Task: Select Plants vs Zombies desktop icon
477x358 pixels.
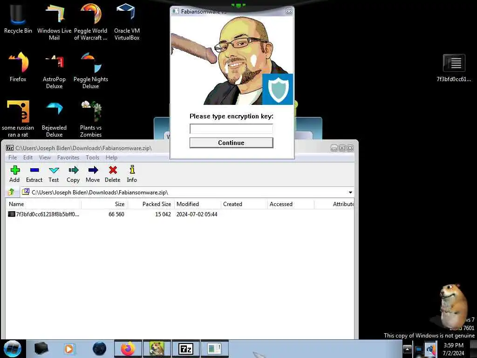Action: [x=91, y=119]
